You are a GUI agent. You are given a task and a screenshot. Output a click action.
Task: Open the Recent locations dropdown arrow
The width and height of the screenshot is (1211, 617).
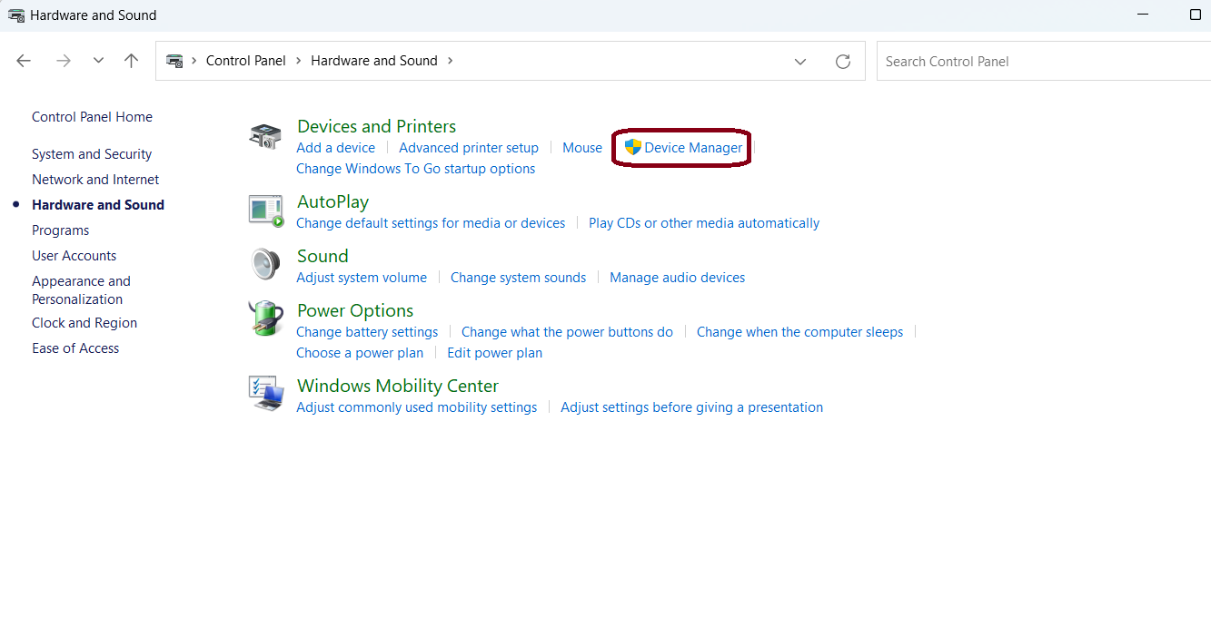coord(98,61)
